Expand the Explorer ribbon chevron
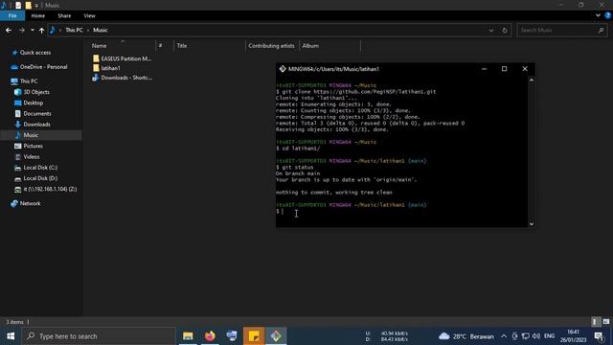Viewport: 613px width, 345px height. [x=598, y=15]
